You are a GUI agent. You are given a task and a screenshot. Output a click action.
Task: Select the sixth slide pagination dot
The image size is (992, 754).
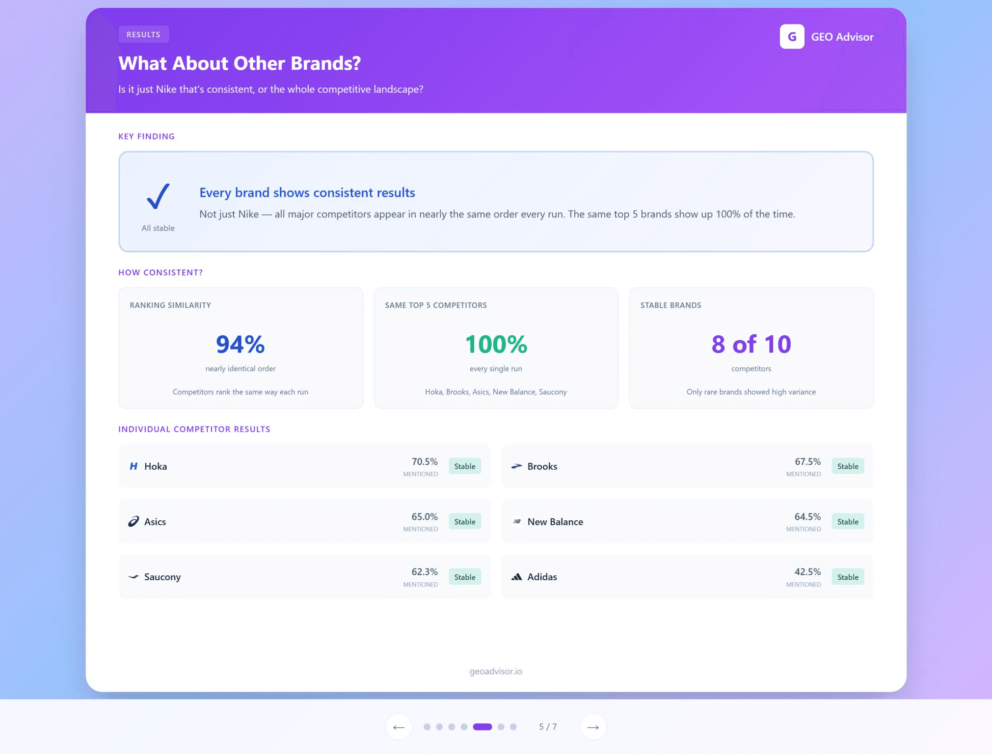click(x=501, y=727)
